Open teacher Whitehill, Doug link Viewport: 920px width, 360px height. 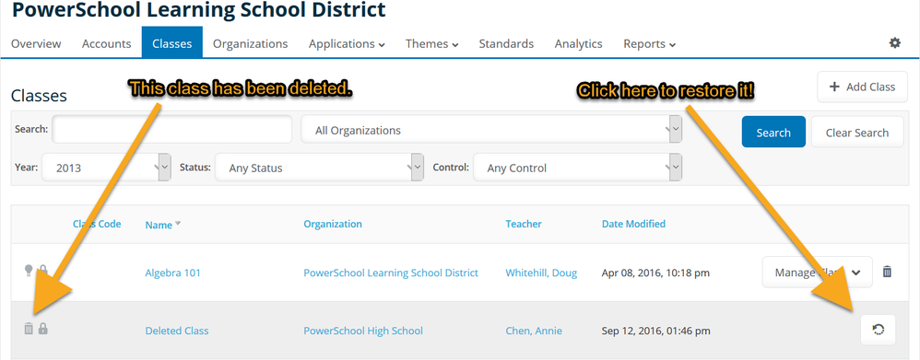pyautogui.click(x=541, y=273)
